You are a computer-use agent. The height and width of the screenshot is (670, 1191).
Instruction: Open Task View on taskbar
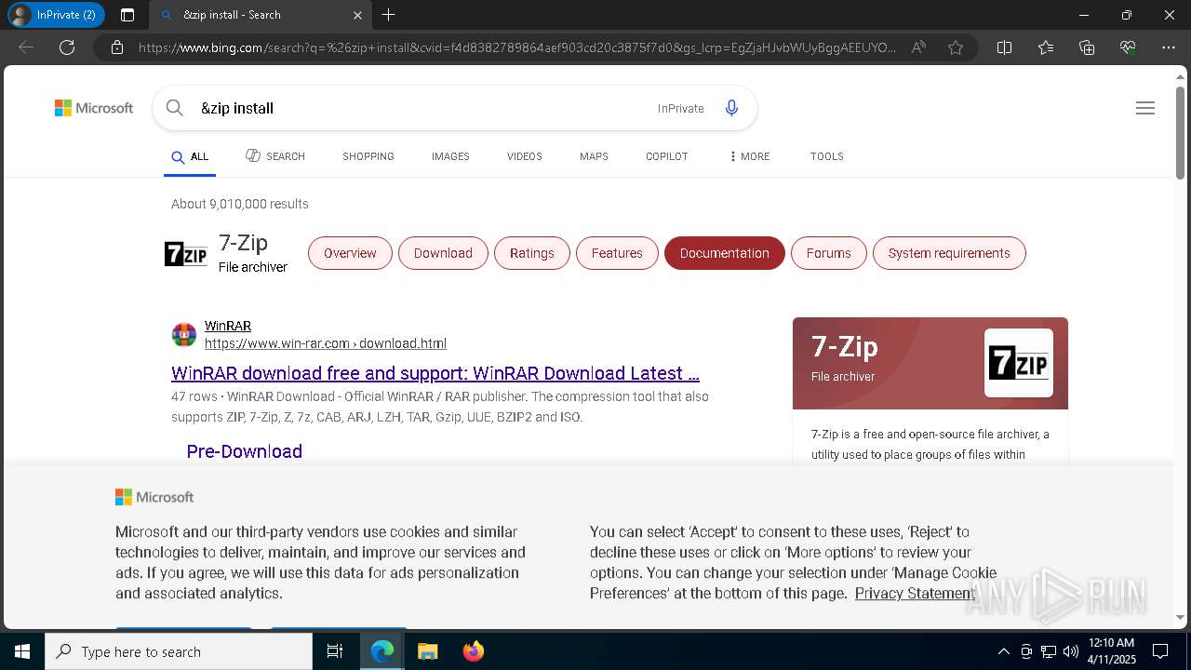(x=335, y=651)
